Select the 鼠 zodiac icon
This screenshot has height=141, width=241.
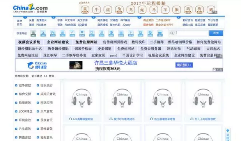click(85, 10)
